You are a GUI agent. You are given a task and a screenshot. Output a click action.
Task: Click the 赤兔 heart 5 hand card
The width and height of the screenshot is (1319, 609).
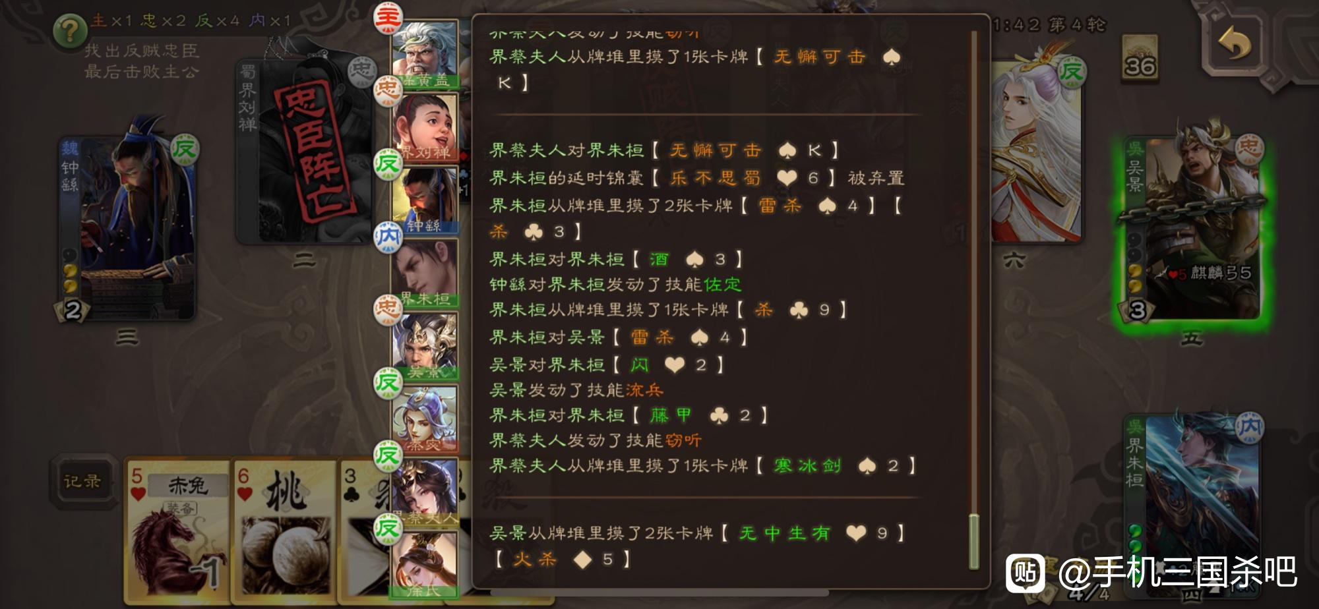pyautogui.click(x=178, y=531)
